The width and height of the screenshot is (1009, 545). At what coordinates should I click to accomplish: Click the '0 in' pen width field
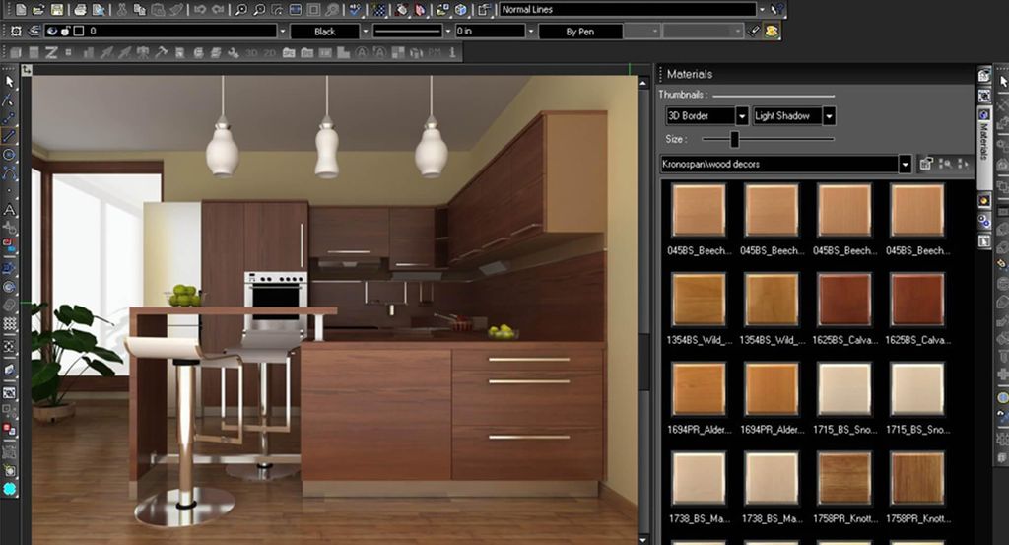pyautogui.click(x=490, y=32)
